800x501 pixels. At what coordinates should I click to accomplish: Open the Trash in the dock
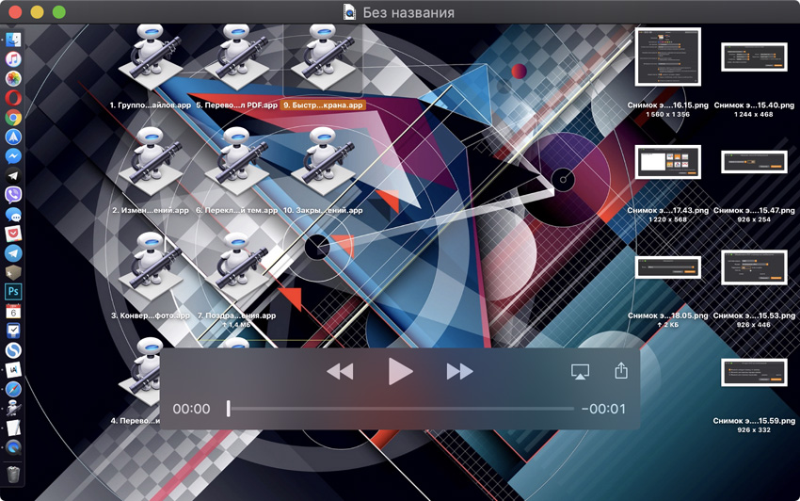tap(13, 474)
